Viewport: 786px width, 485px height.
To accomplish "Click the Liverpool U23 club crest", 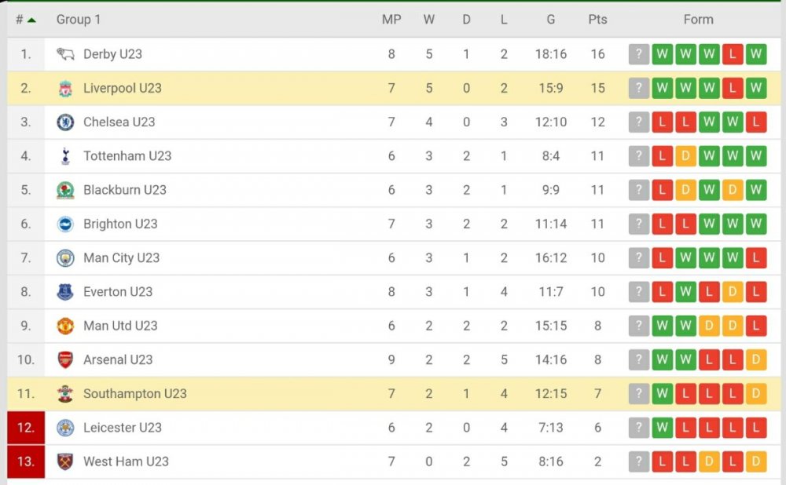I will [x=65, y=88].
